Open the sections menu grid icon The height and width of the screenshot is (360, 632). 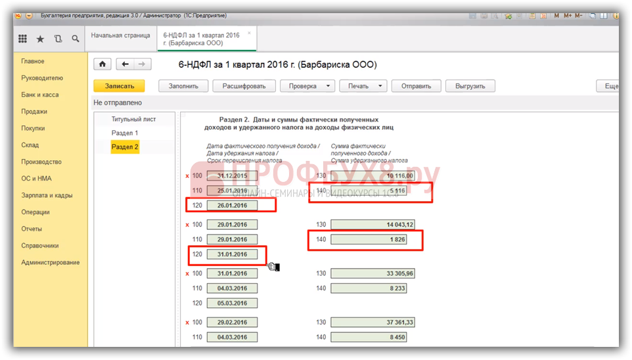click(22, 39)
